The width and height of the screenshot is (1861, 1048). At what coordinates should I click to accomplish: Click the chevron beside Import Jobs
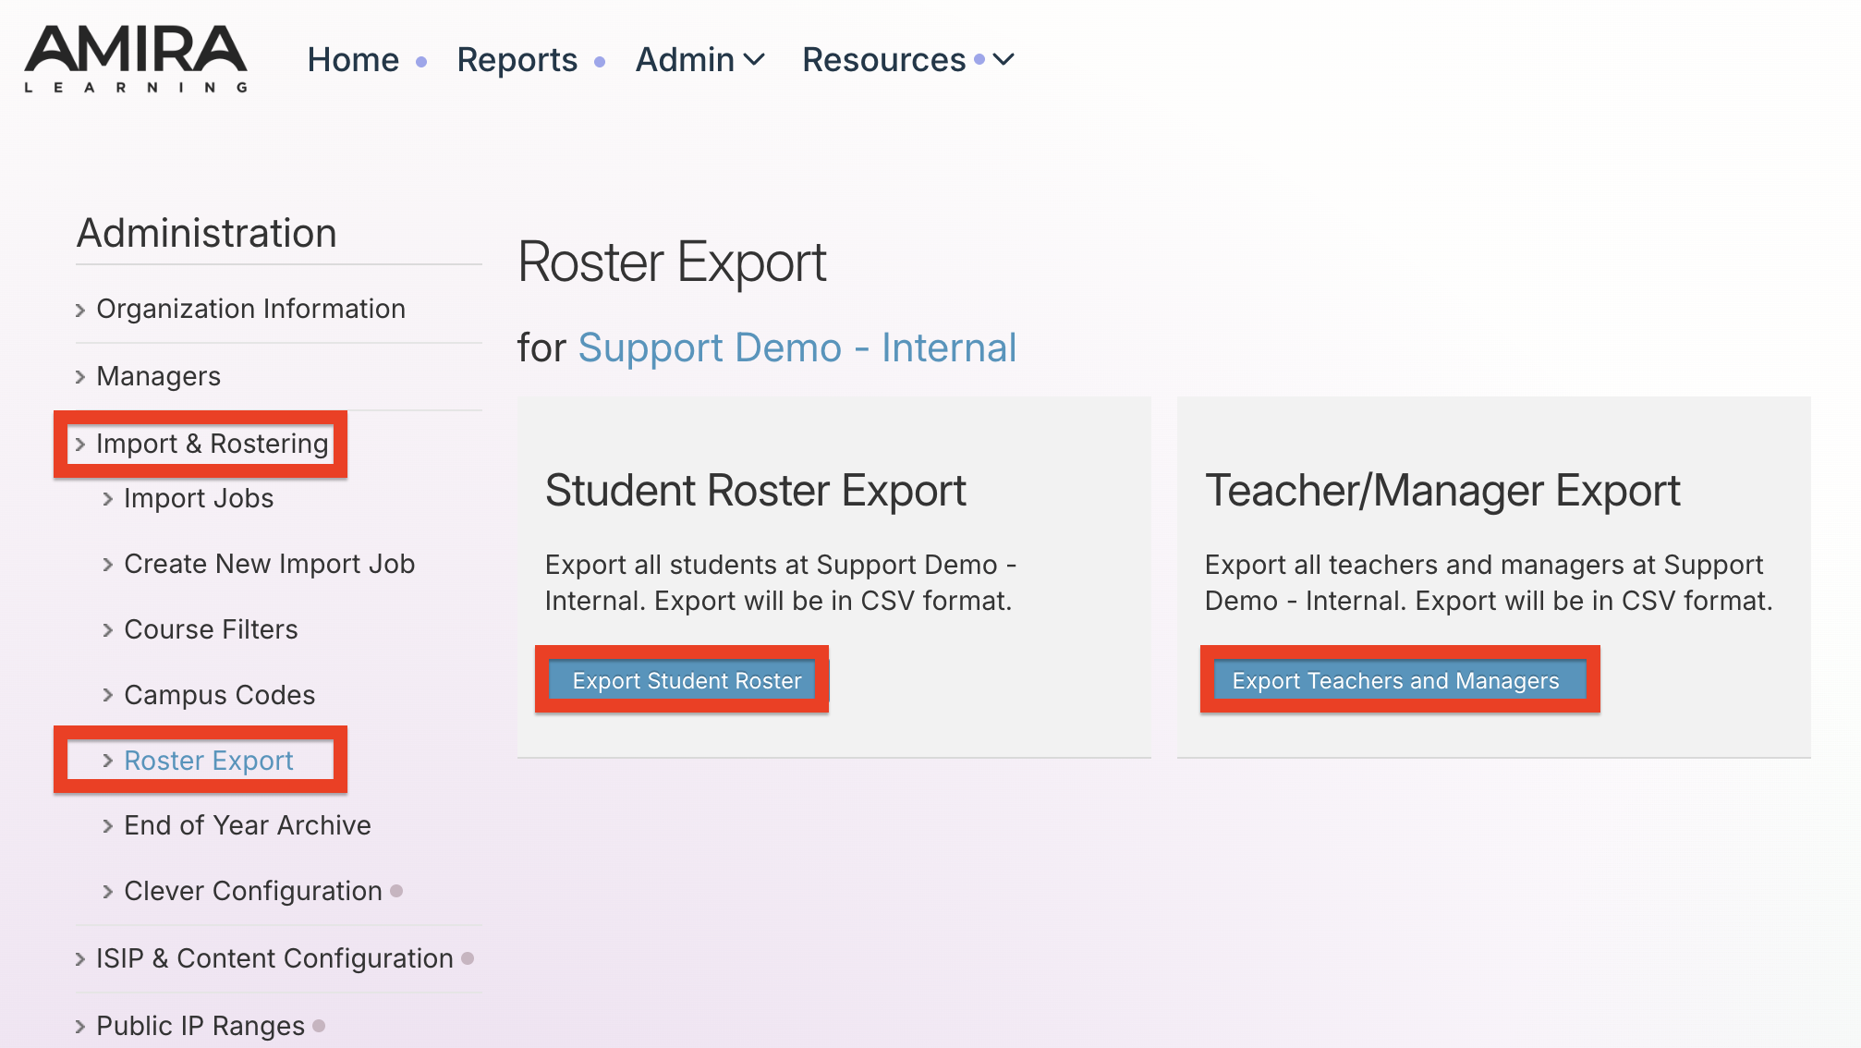coord(108,498)
